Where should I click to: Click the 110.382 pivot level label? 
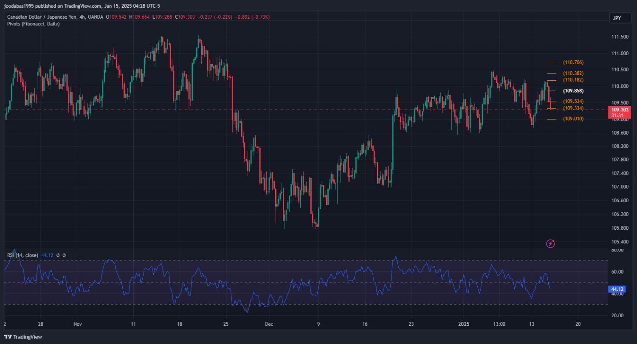point(573,73)
